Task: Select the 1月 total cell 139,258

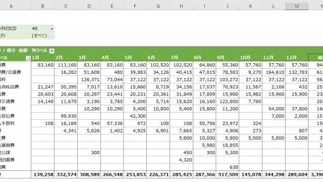Action: click(x=42, y=174)
